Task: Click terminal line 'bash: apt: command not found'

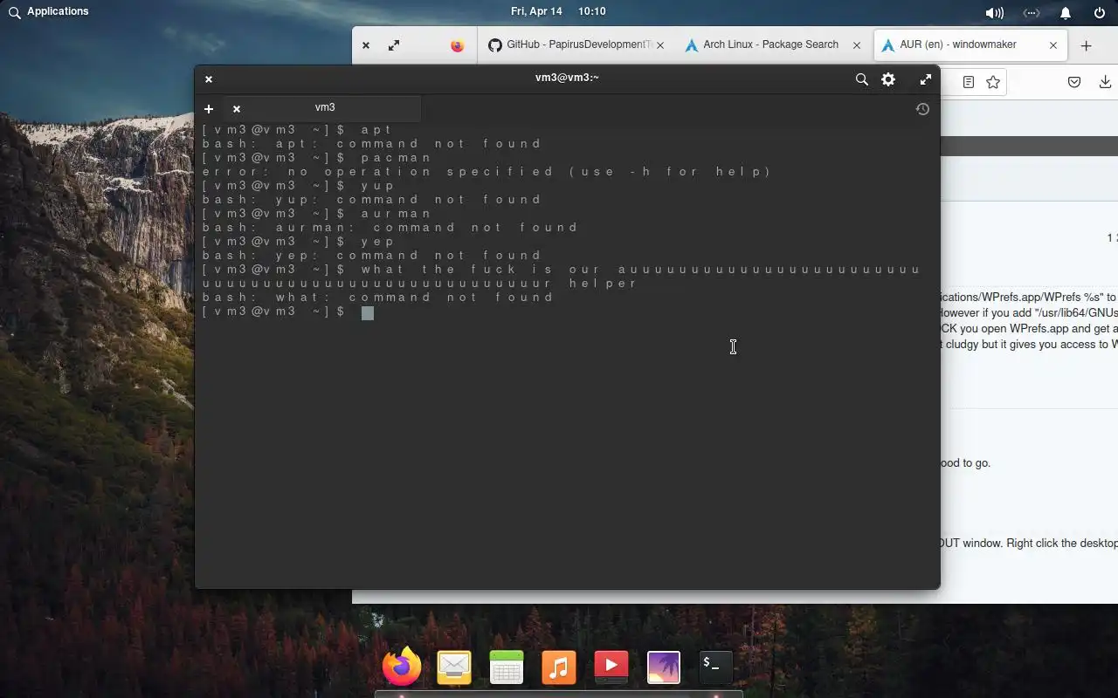Action: [x=373, y=144]
